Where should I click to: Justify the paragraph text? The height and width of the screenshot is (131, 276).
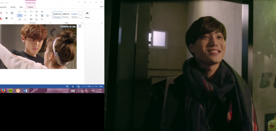[37, 16]
